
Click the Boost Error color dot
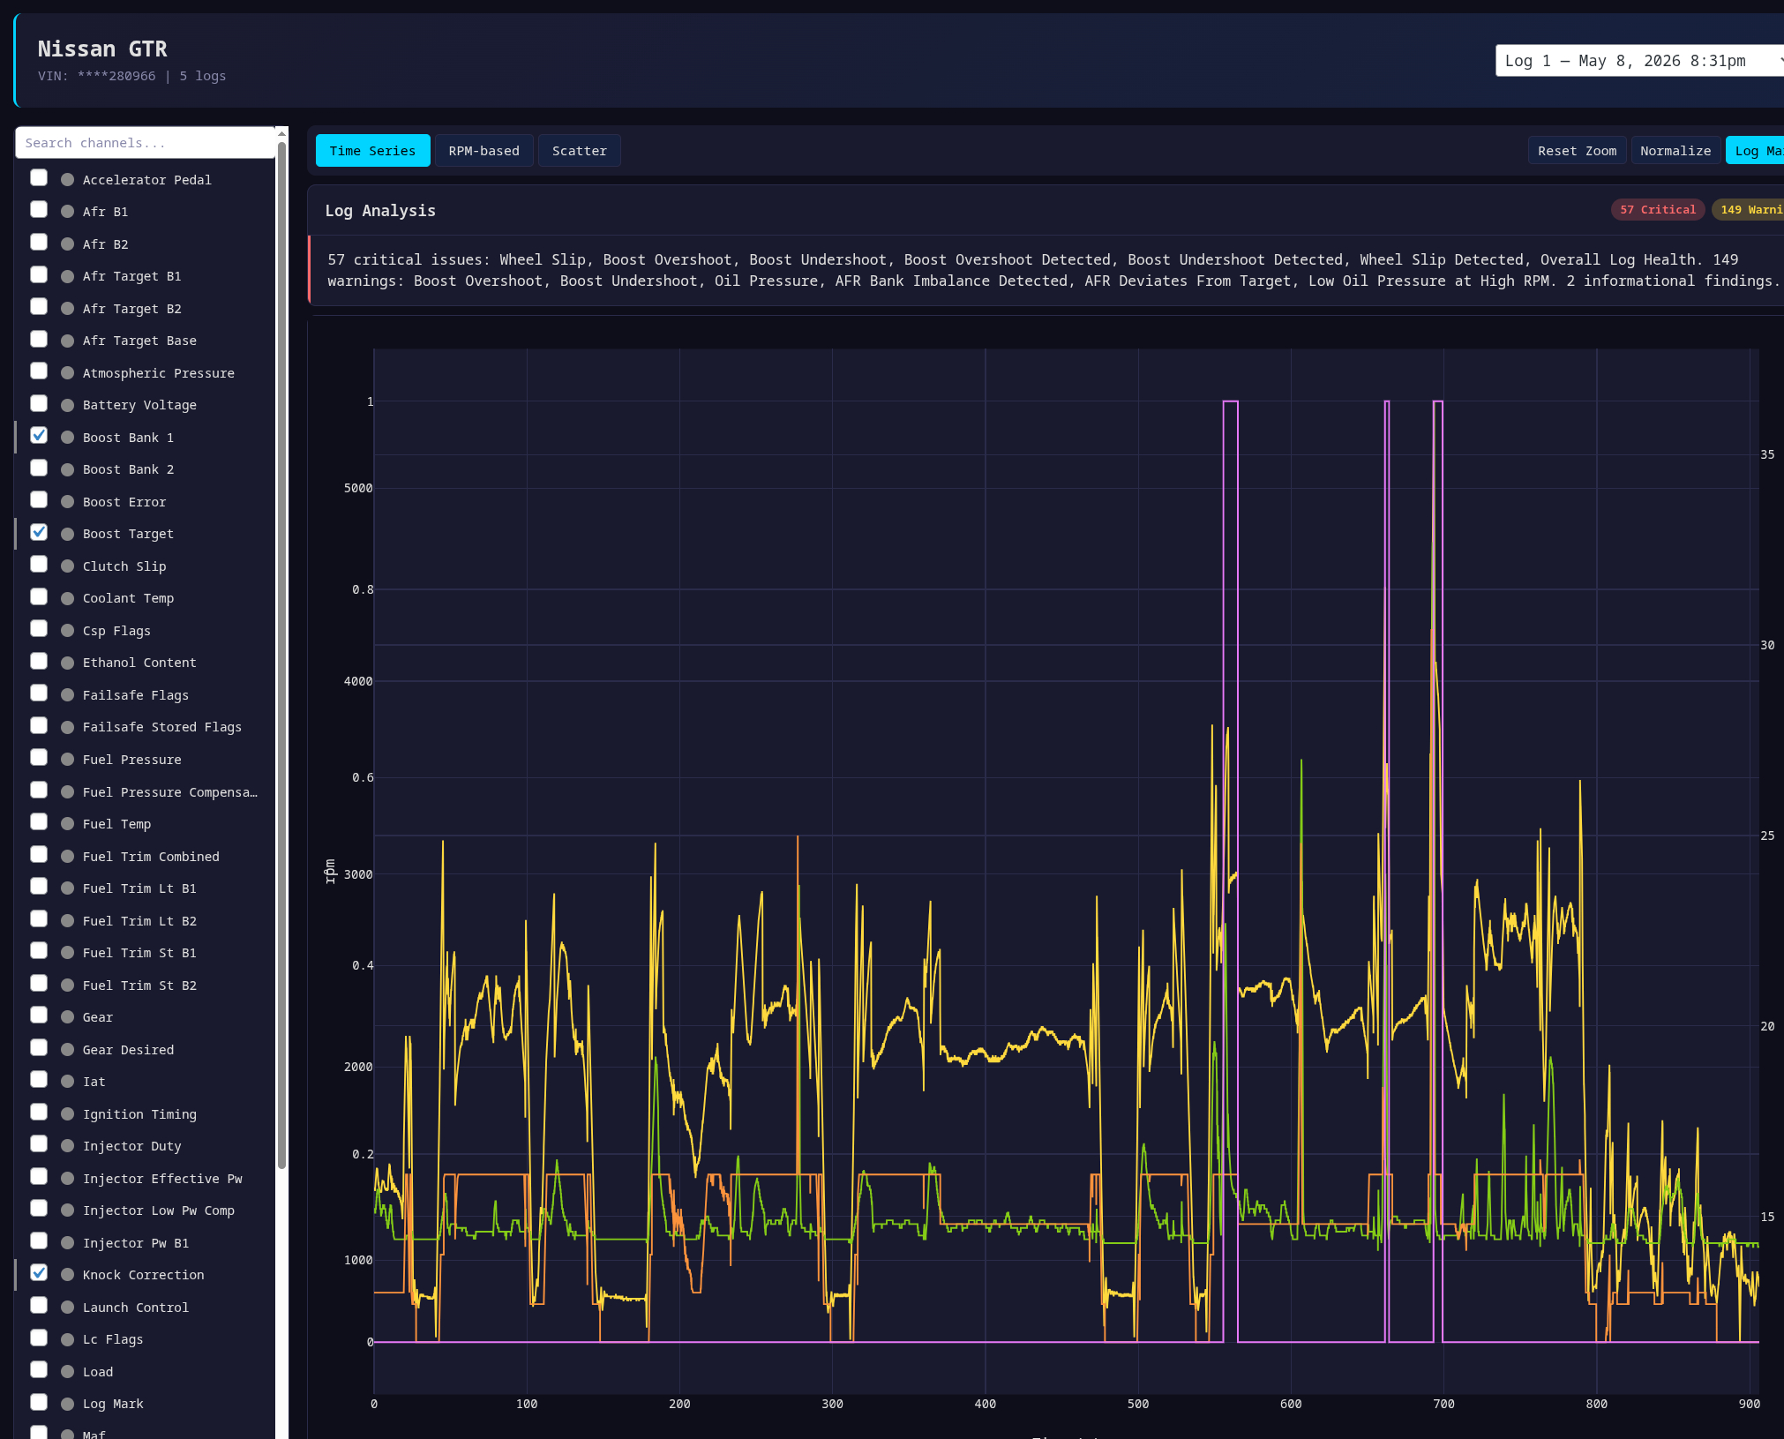pos(67,502)
